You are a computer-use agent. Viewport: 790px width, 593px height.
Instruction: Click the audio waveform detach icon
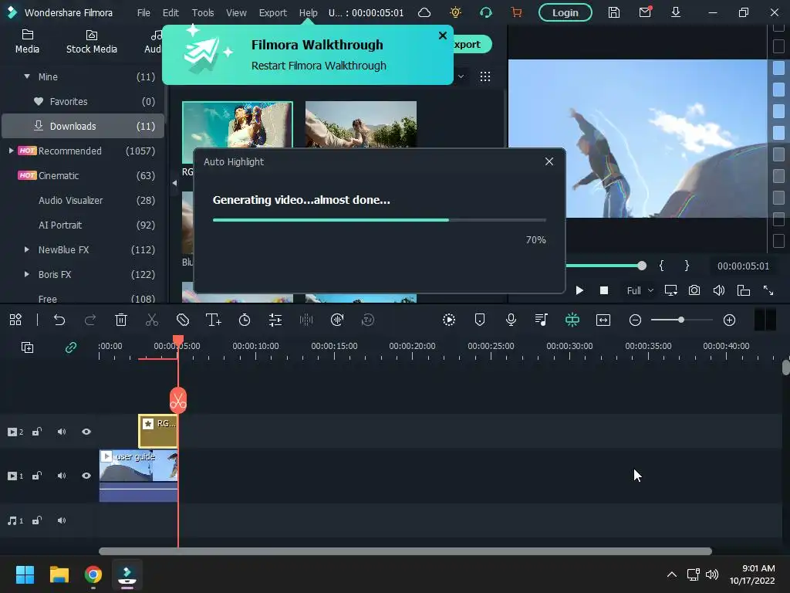pos(306,320)
